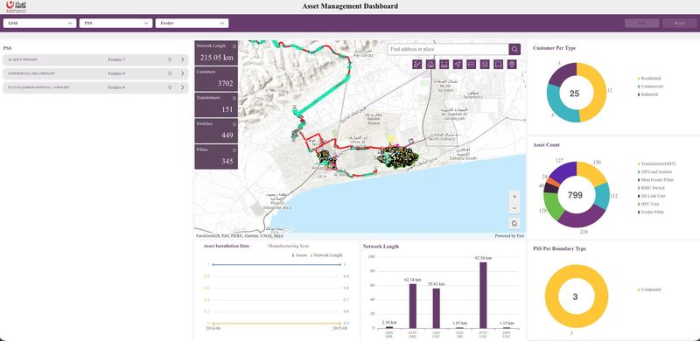Toggle the Network Length series in legend
700x341 pixels.
tap(326, 255)
